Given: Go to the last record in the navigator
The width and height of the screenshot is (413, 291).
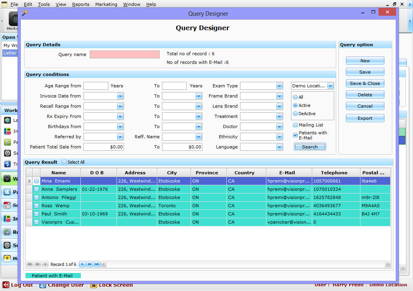Looking at the screenshot, I should [97, 264].
